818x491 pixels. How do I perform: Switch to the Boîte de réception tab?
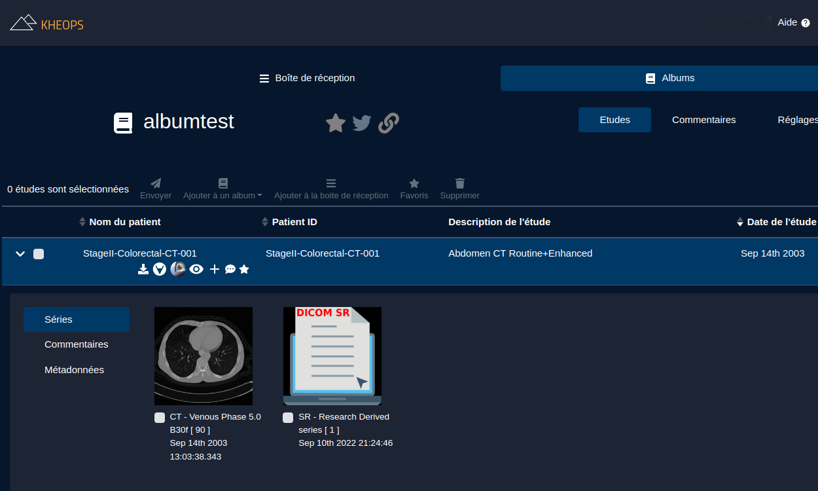307,78
